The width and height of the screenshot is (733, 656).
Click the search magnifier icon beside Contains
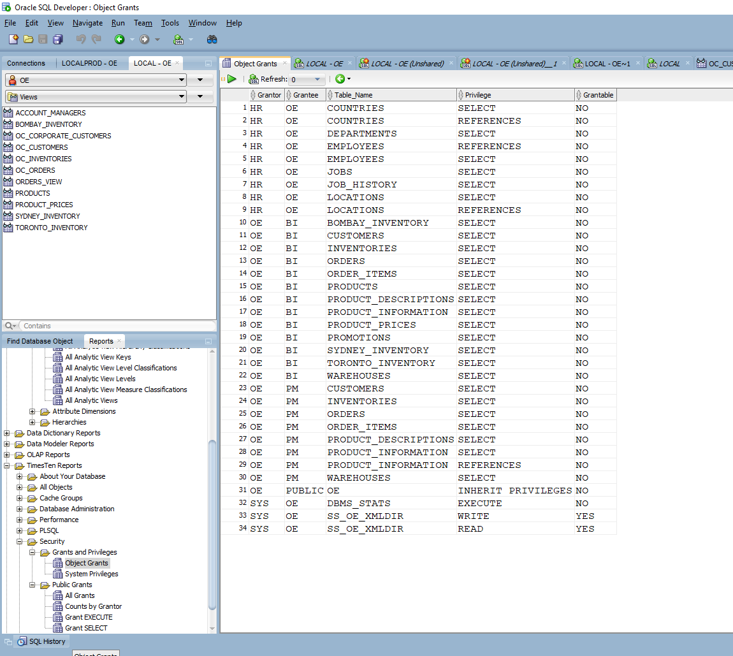pyautogui.click(x=8, y=326)
